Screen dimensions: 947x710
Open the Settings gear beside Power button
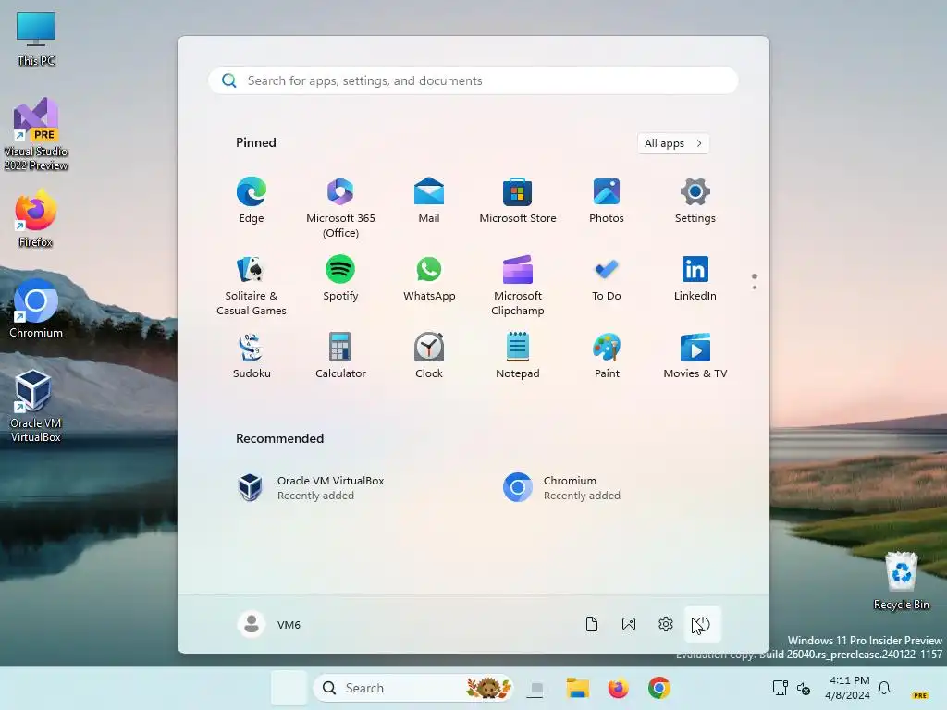(666, 624)
